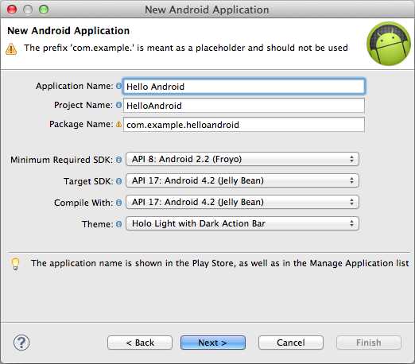Click the disabled Finish button
This screenshot has height=364, width=415.
369,343
